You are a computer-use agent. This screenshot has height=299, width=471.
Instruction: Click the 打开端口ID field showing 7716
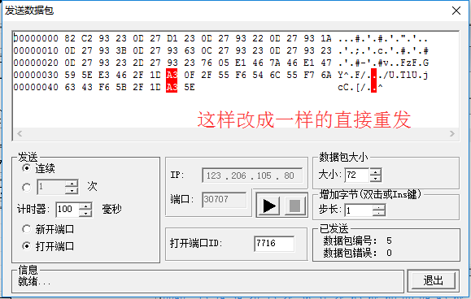(x=274, y=243)
